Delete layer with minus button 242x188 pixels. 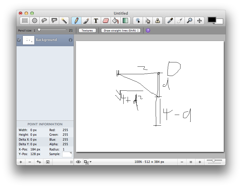[x=30, y=162]
